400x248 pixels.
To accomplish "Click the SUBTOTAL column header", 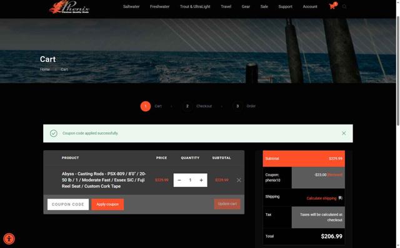I will (221, 158).
